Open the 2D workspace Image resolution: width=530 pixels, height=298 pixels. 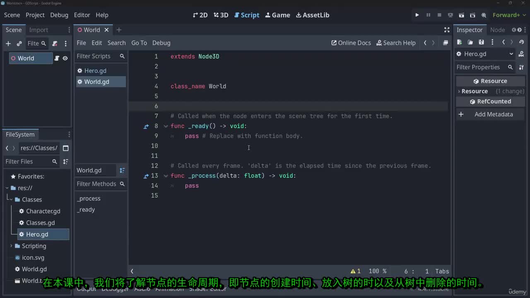pyautogui.click(x=200, y=15)
